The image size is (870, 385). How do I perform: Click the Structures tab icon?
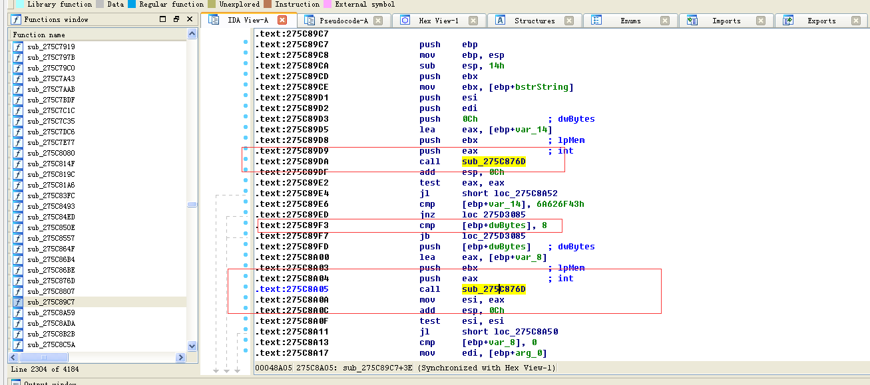click(500, 21)
